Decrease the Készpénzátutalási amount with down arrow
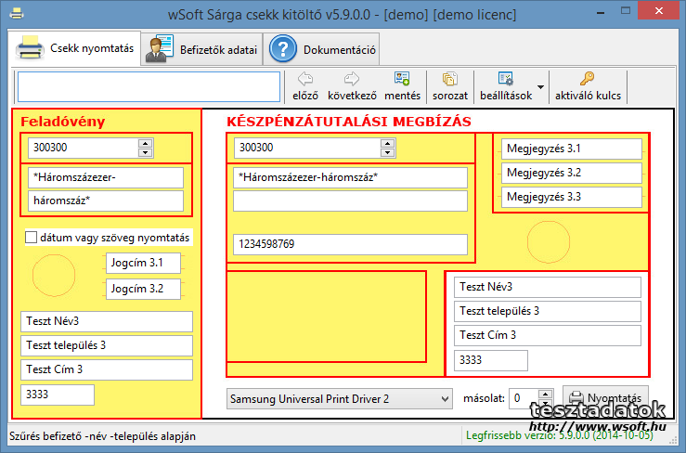The width and height of the screenshot is (686, 453). tap(386, 152)
